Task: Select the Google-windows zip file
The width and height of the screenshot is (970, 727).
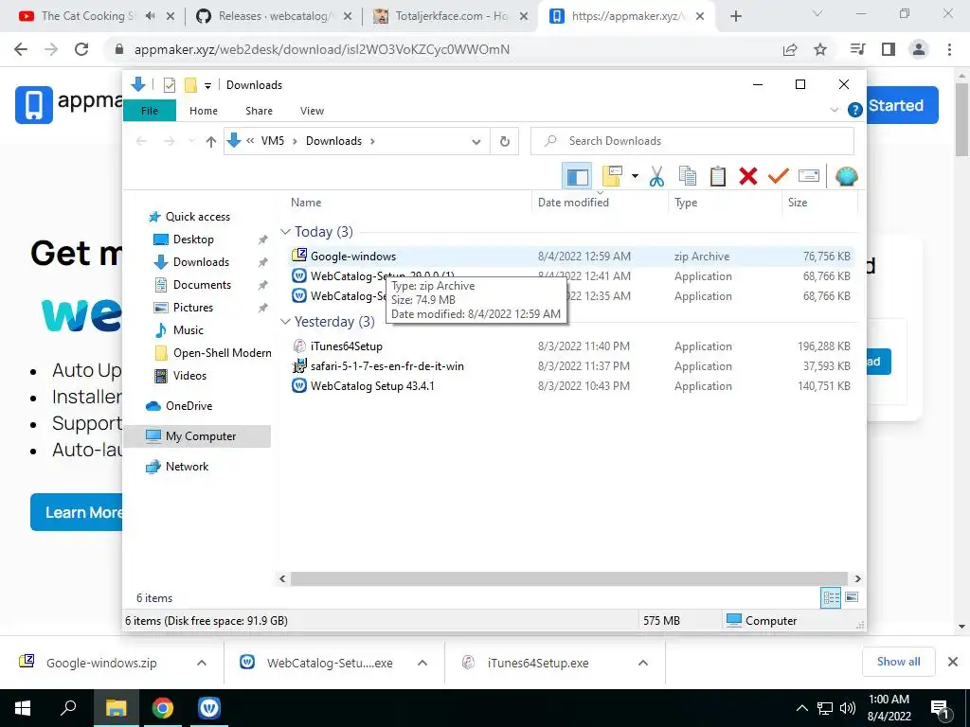Action: (571, 256)
